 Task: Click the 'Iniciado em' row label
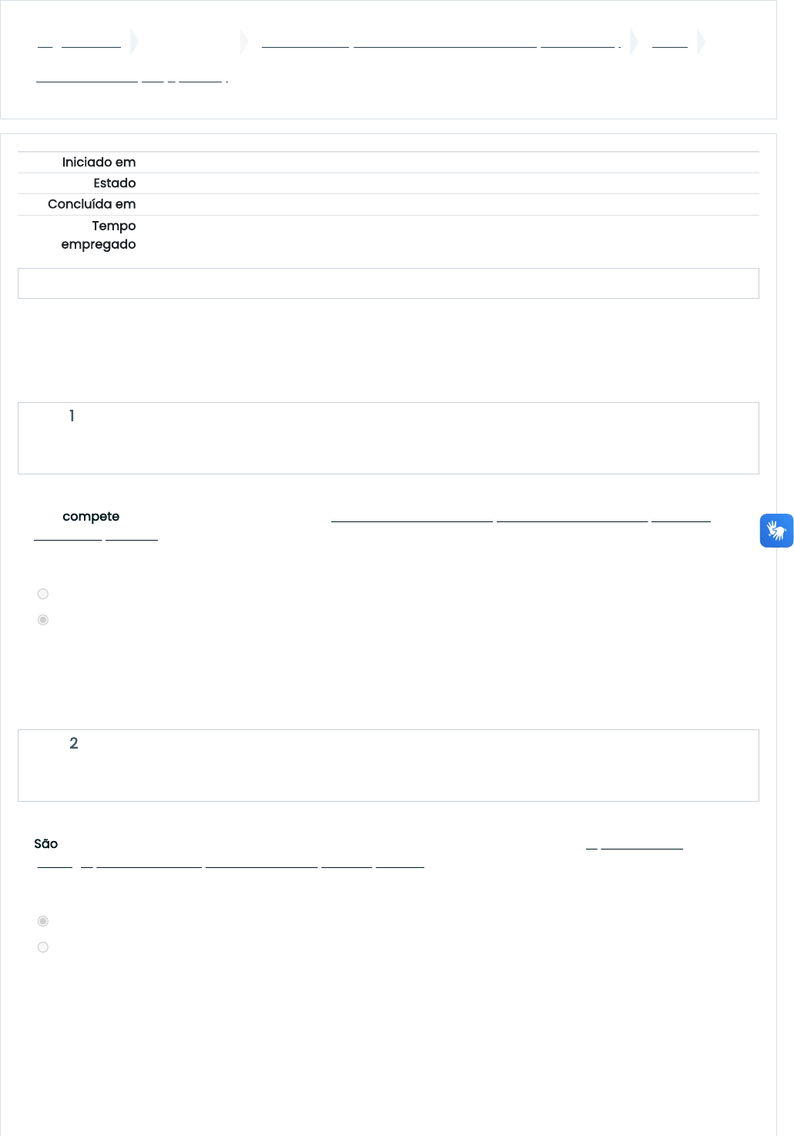99,163
